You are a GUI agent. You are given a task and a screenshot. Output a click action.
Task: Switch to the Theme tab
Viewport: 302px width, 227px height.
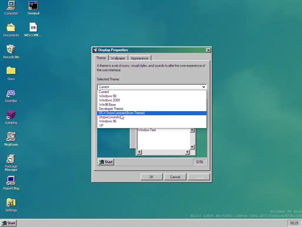[101, 58]
